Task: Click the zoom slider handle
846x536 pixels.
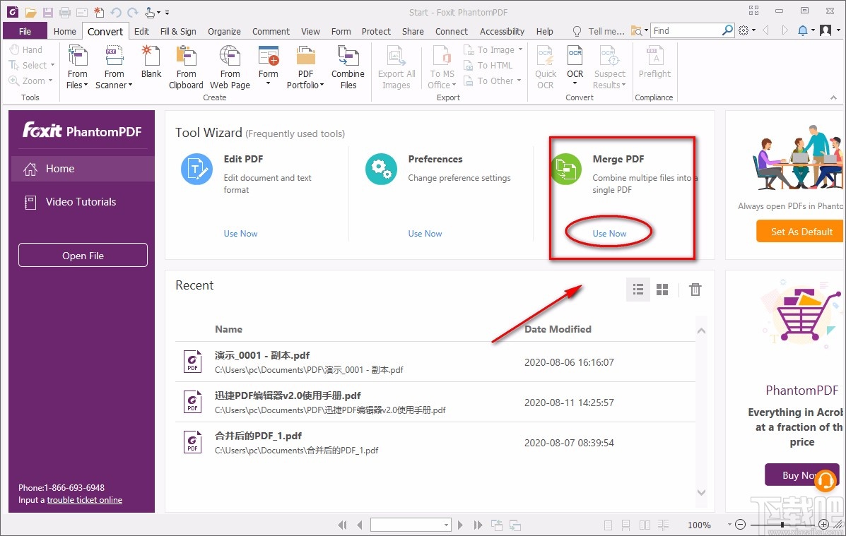Action: point(782,524)
